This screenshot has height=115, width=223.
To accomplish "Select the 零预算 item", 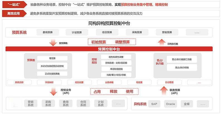I will tap(52, 58).
